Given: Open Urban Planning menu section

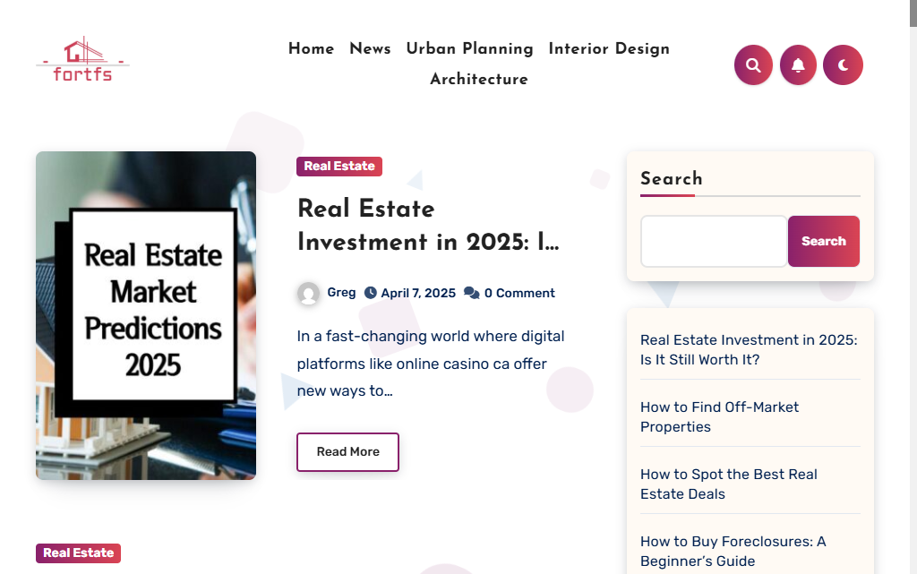Looking at the screenshot, I should [x=469, y=49].
